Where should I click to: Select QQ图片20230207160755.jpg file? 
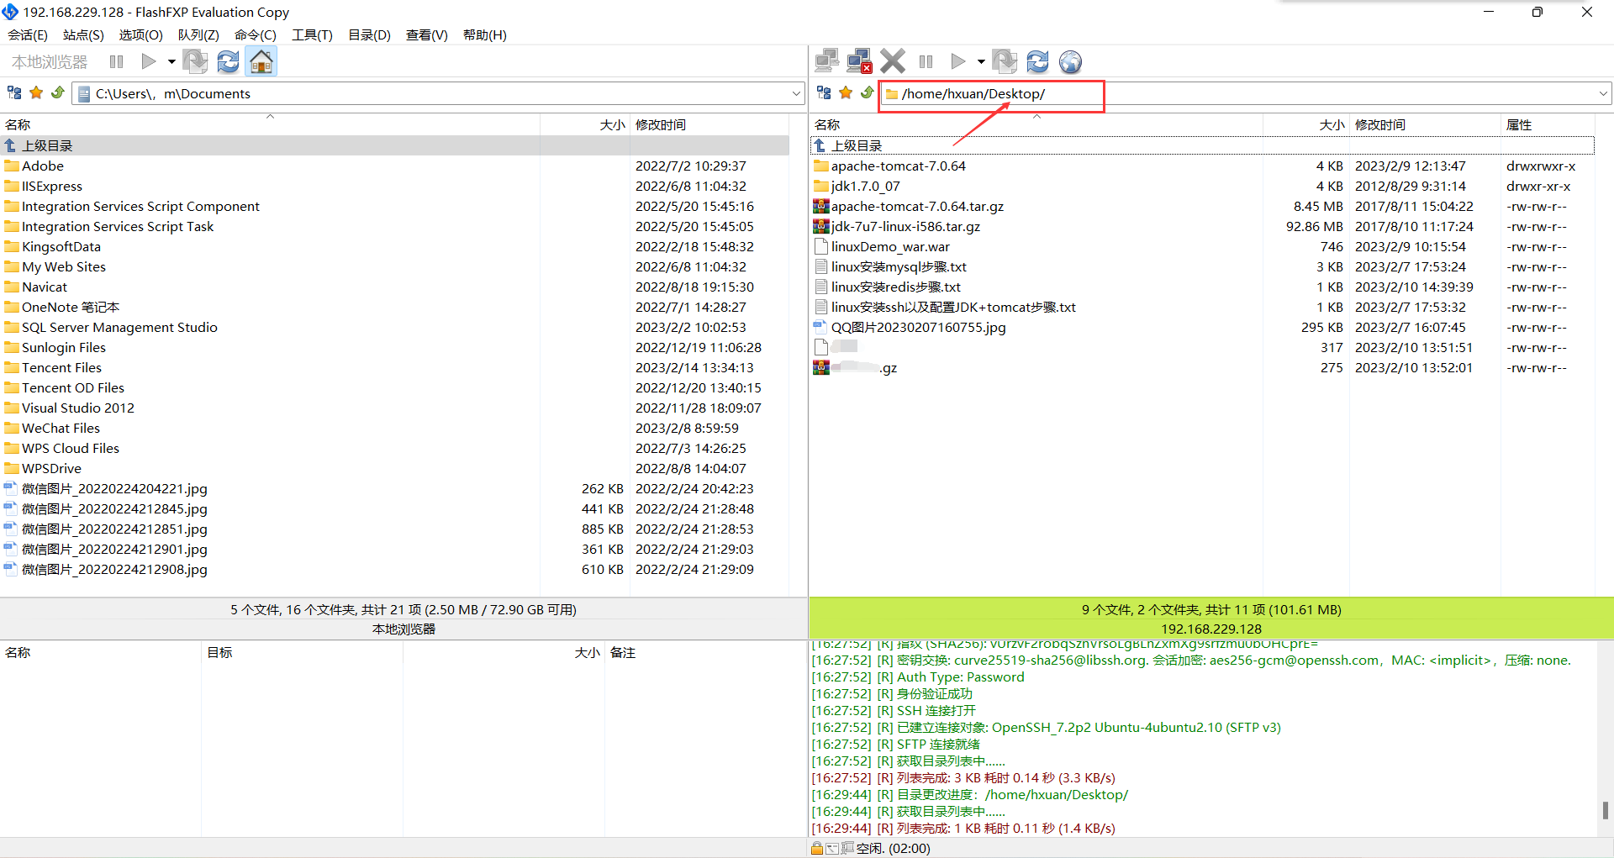click(918, 327)
